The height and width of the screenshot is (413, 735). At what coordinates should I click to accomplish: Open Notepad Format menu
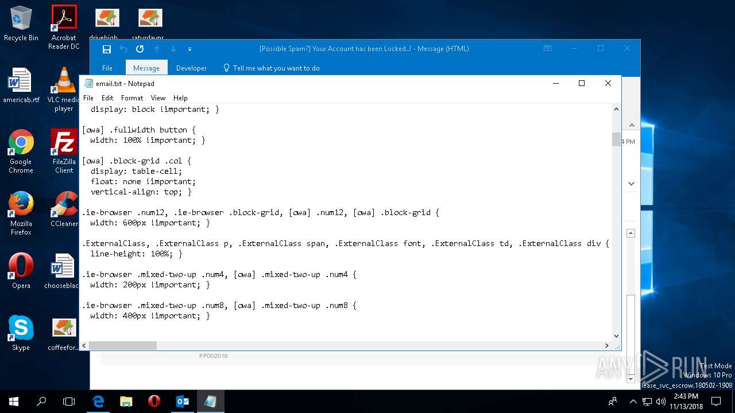click(132, 98)
